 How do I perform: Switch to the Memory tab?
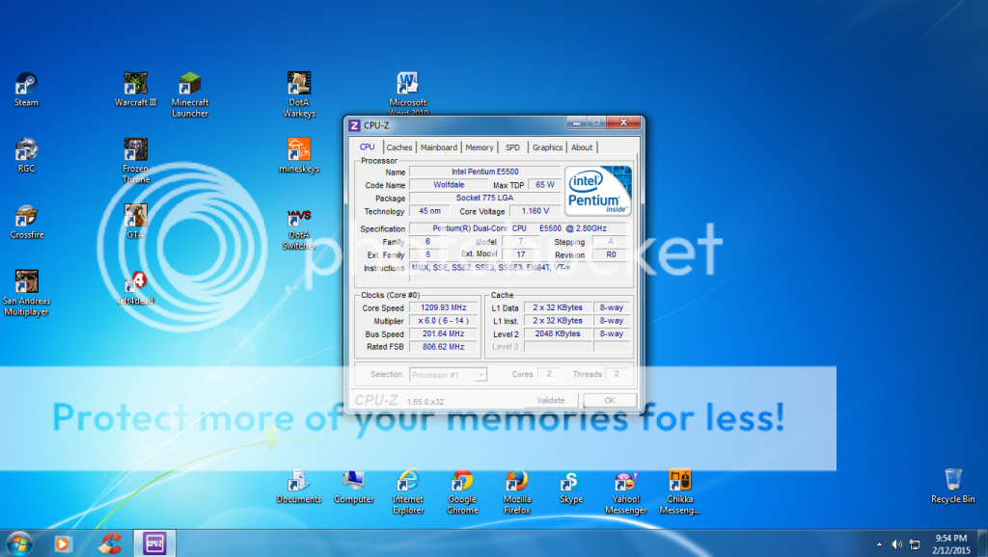click(x=479, y=147)
